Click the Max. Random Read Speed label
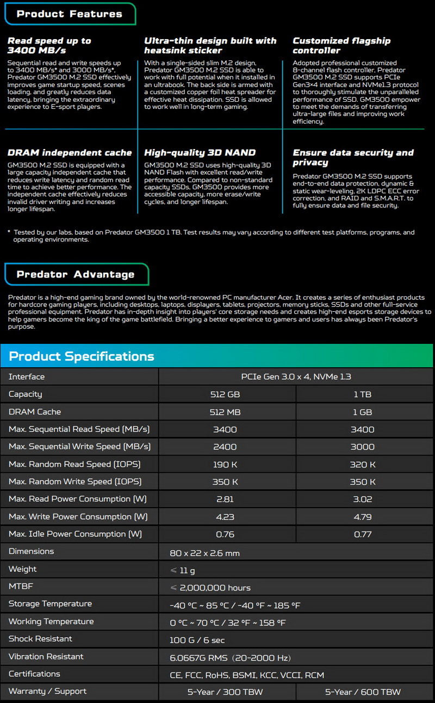Viewport: 435px width, 703px height. 75,464
